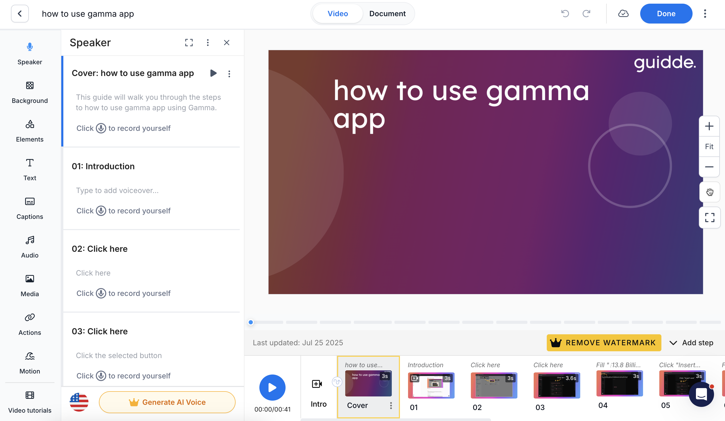725x421 pixels.
Task: Play the Cover step voiceover
Action: pyautogui.click(x=213, y=73)
